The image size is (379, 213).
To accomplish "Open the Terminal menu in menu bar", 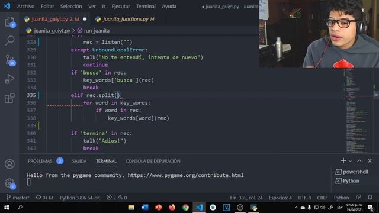I will point(146,7).
